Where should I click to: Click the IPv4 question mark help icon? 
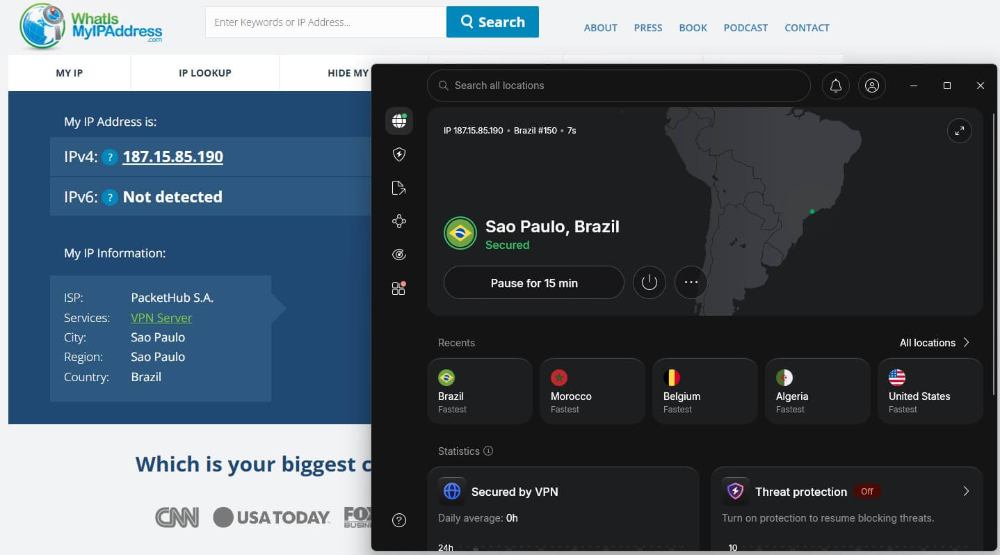(x=109, y=157)
